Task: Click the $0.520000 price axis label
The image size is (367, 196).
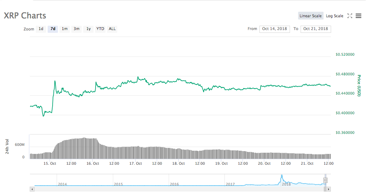Action: coord(345,55)
